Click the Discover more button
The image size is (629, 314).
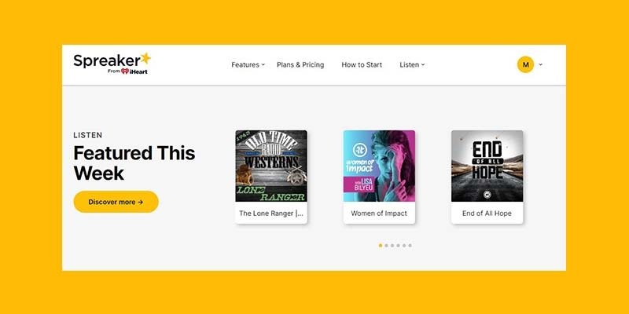tap(116, 202)
